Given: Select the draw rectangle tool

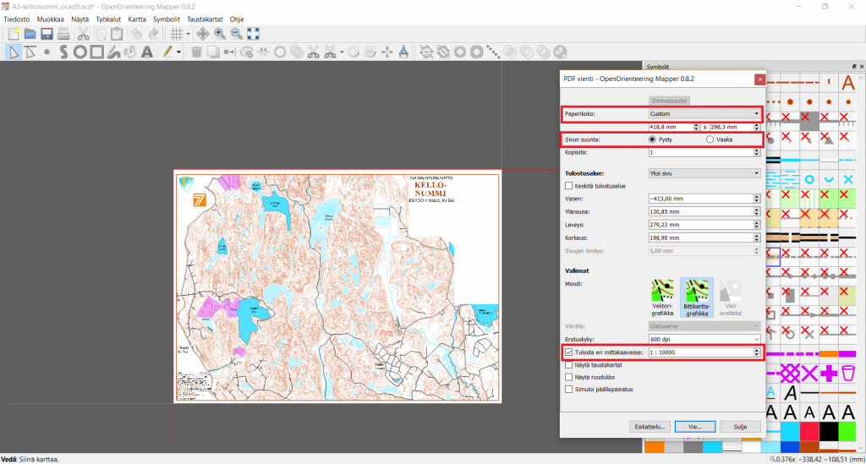Looking at the screenshot, I should [96, 52].
